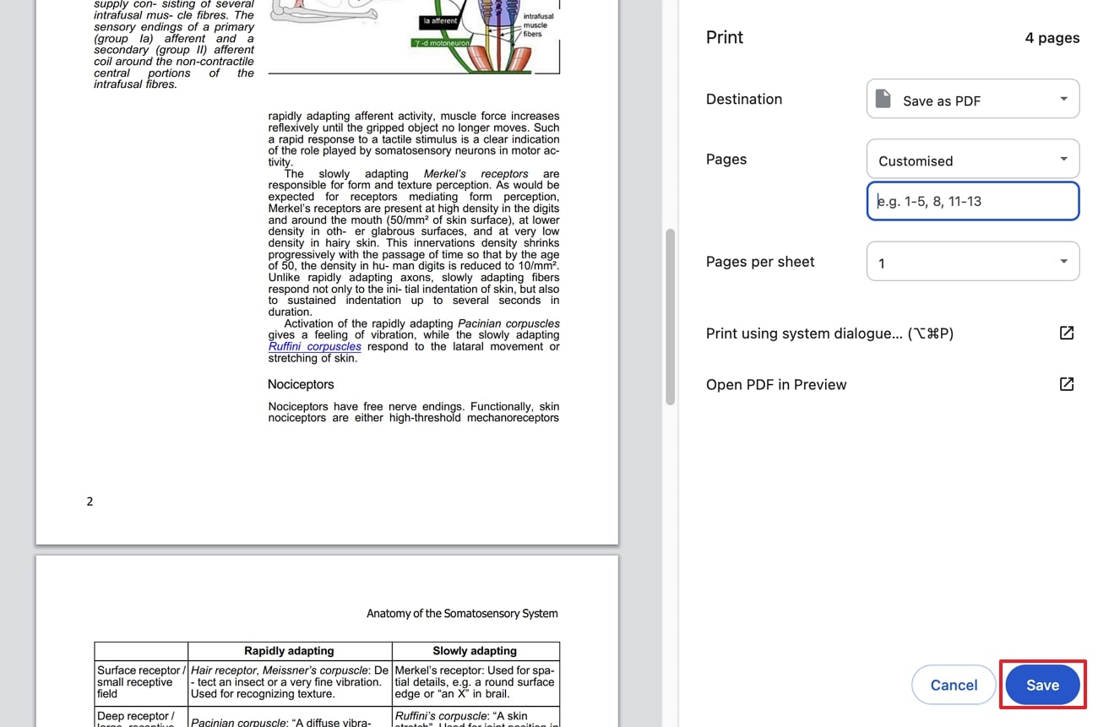Click the 'Ia afferent' label in the diagram
Viewport: 1098px width, 727px height.
(x=440, y=21)
